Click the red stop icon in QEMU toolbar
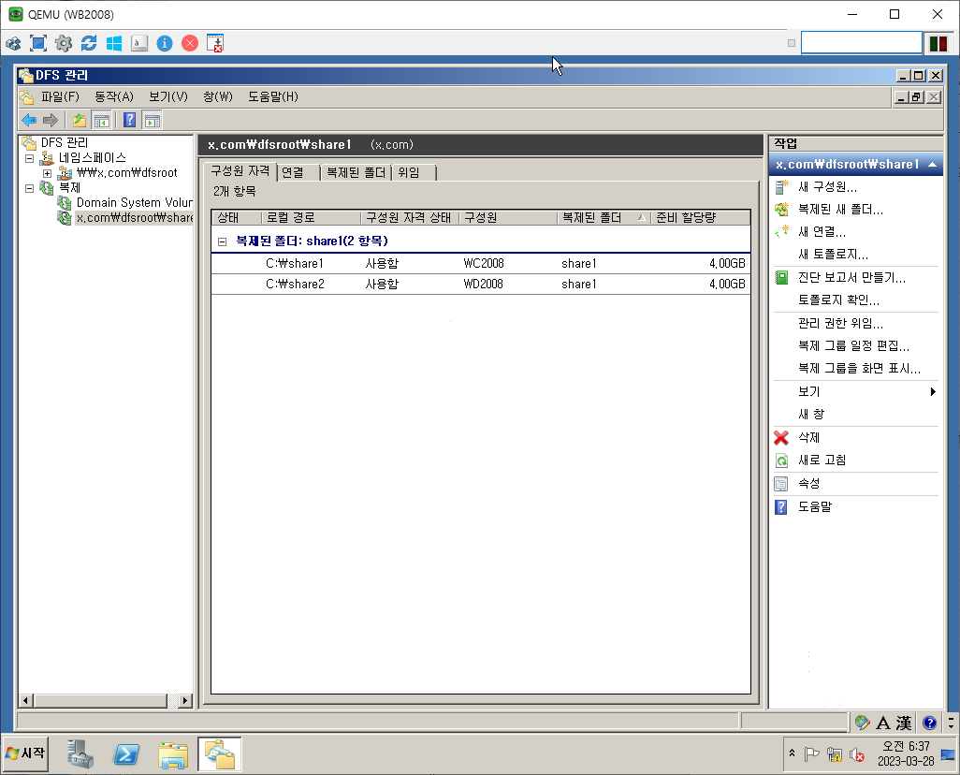This screenshot has height=775, width=960. (x=190, y=43)
